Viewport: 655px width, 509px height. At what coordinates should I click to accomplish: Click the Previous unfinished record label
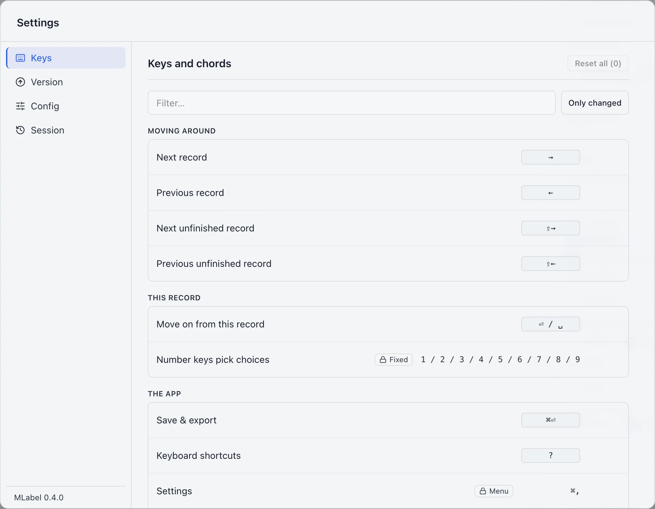click(214, 264)
